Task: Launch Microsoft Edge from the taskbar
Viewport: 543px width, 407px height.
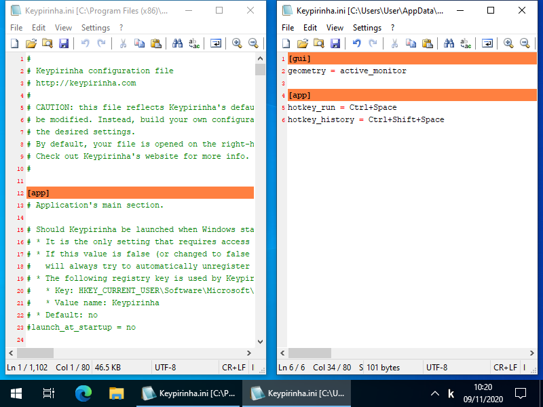Action: (83, 393)
